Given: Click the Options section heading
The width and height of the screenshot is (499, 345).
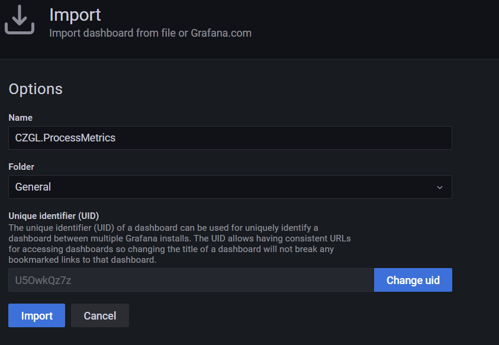Looking at the screenshot, I should pos(36,89).
